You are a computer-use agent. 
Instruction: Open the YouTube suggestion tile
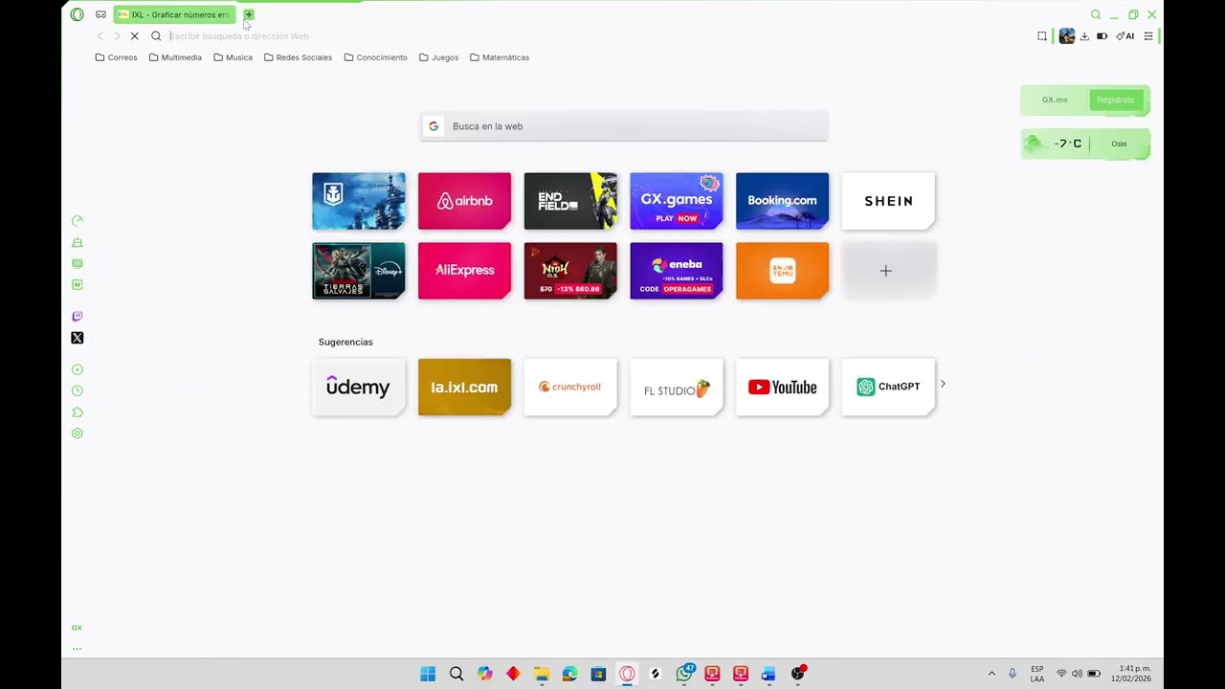pos(782,387)
